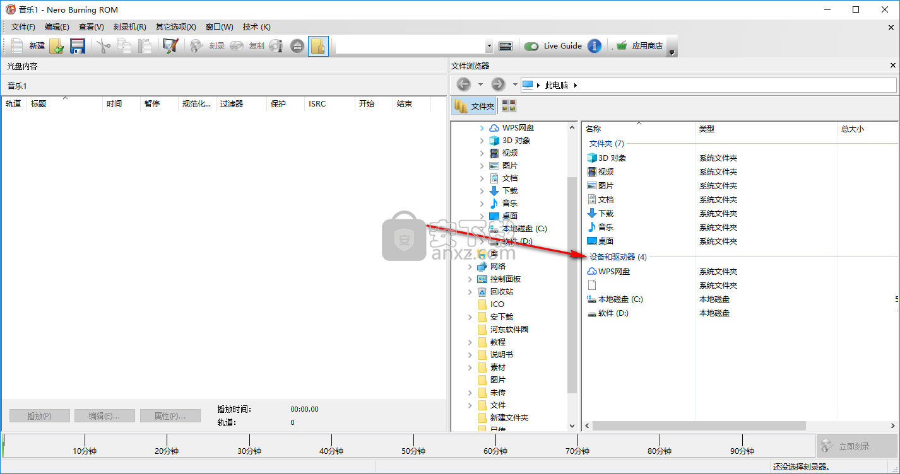Screen dimensions: 900x474
Task: Collapse the 文件夹 (7) group header
Action: click(x=606, y=144)
